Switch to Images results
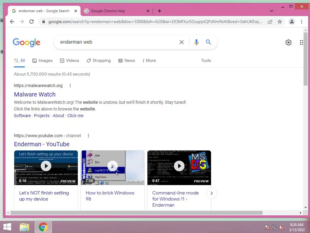The height and width of the screenshot is (233, 310). click(42, 61)
